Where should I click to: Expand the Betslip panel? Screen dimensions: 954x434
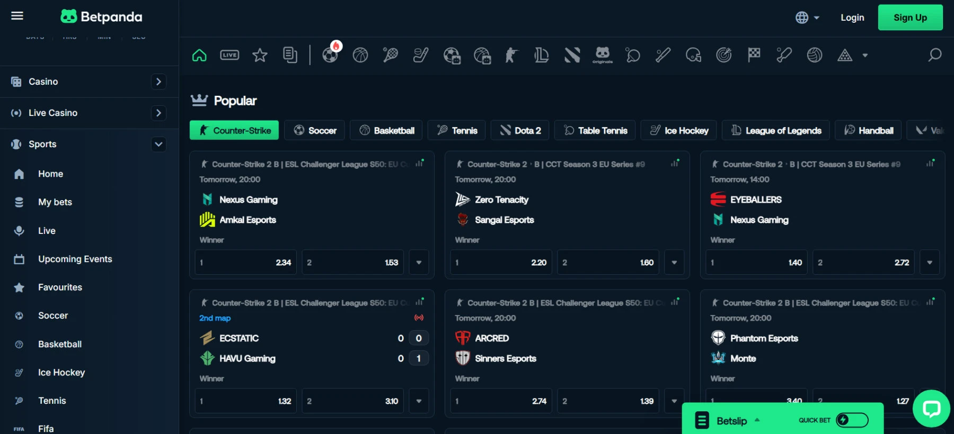tap(731, 421)
